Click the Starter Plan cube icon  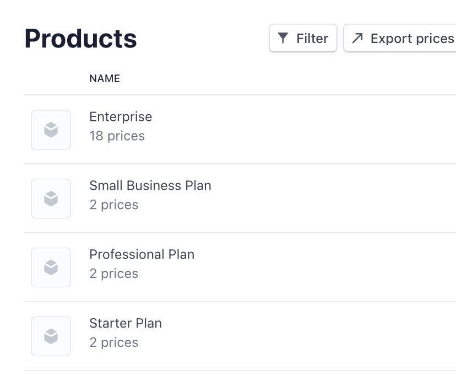coord(51,336)
